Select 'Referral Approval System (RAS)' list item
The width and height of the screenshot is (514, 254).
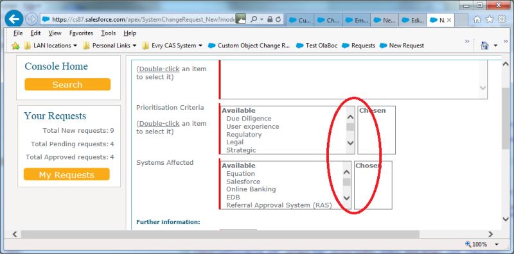[x=279, y=205]
